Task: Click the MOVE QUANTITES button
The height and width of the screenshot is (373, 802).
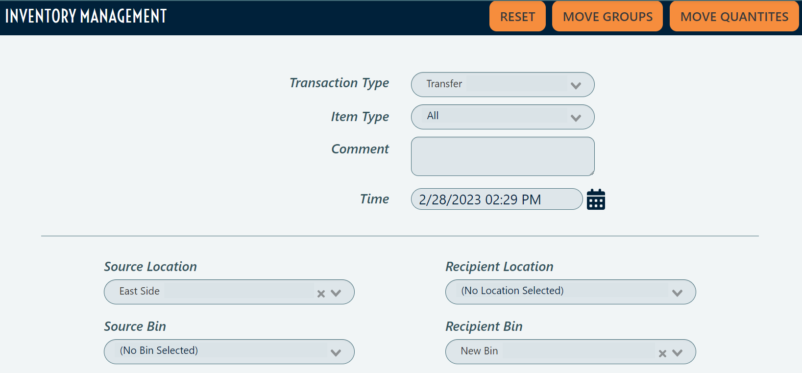Action: click(733, 16)
